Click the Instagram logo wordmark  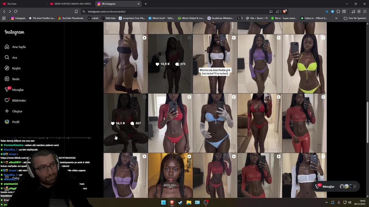pos(14,32)
